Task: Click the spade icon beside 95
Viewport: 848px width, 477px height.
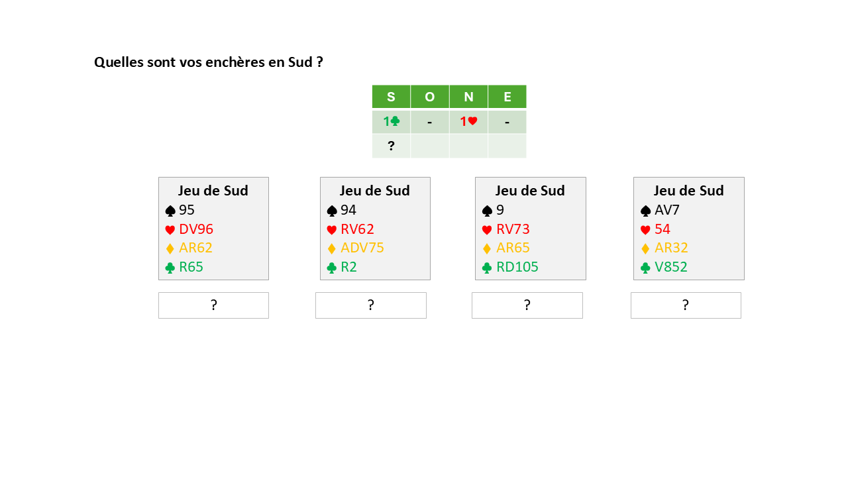Action: click(x=170, y=211)
